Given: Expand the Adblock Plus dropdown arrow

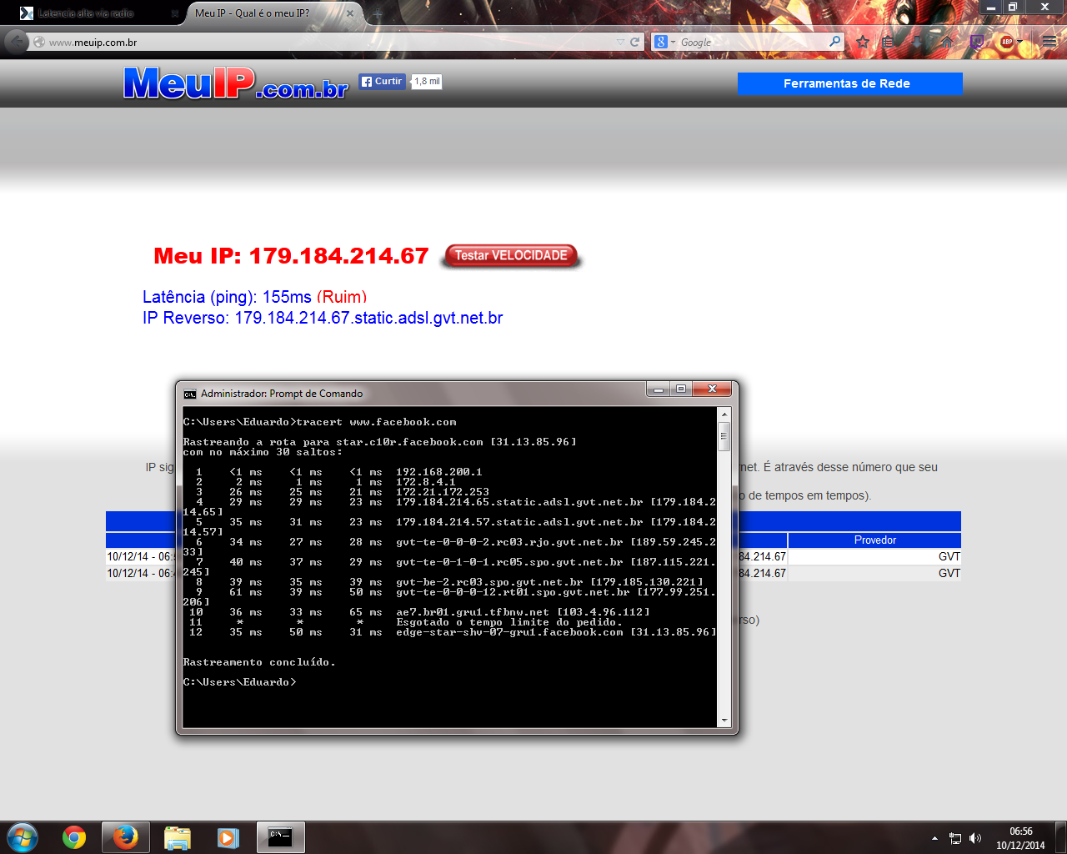Looking at the screenshot, I should 1019,42.
